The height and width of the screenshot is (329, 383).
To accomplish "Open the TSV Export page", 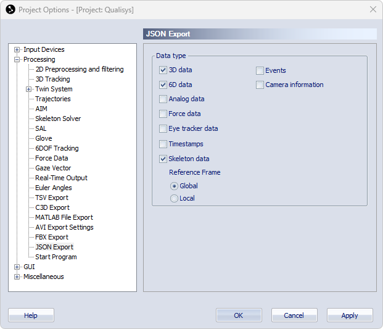I will tap(52, 198).
